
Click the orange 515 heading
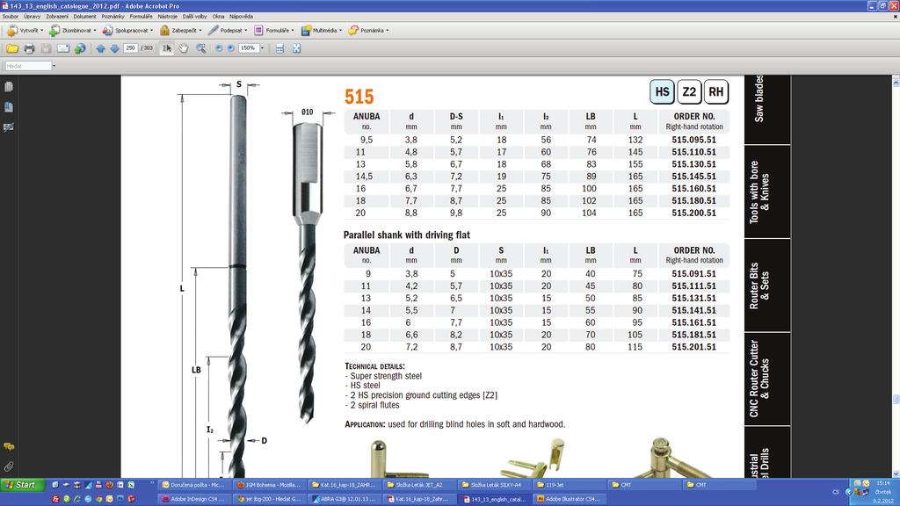pos(359,97)
